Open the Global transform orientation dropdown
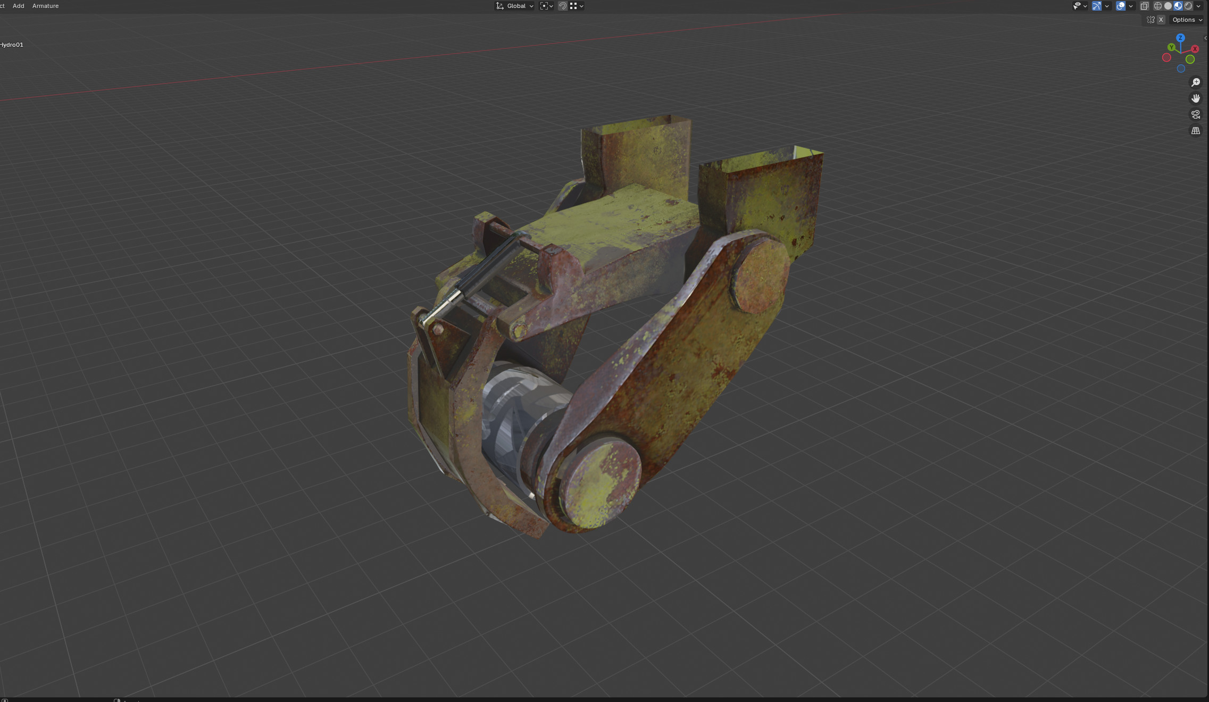The image size is (1209, 702). coord(515,6)
